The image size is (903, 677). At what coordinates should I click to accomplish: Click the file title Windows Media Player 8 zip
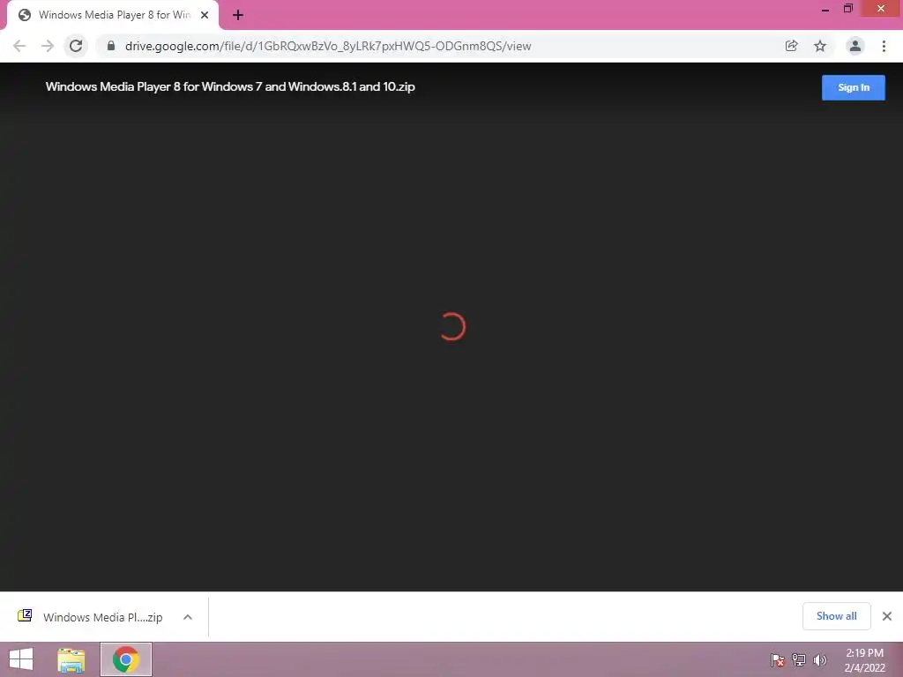pyautogui.click(x=230, y=87)
